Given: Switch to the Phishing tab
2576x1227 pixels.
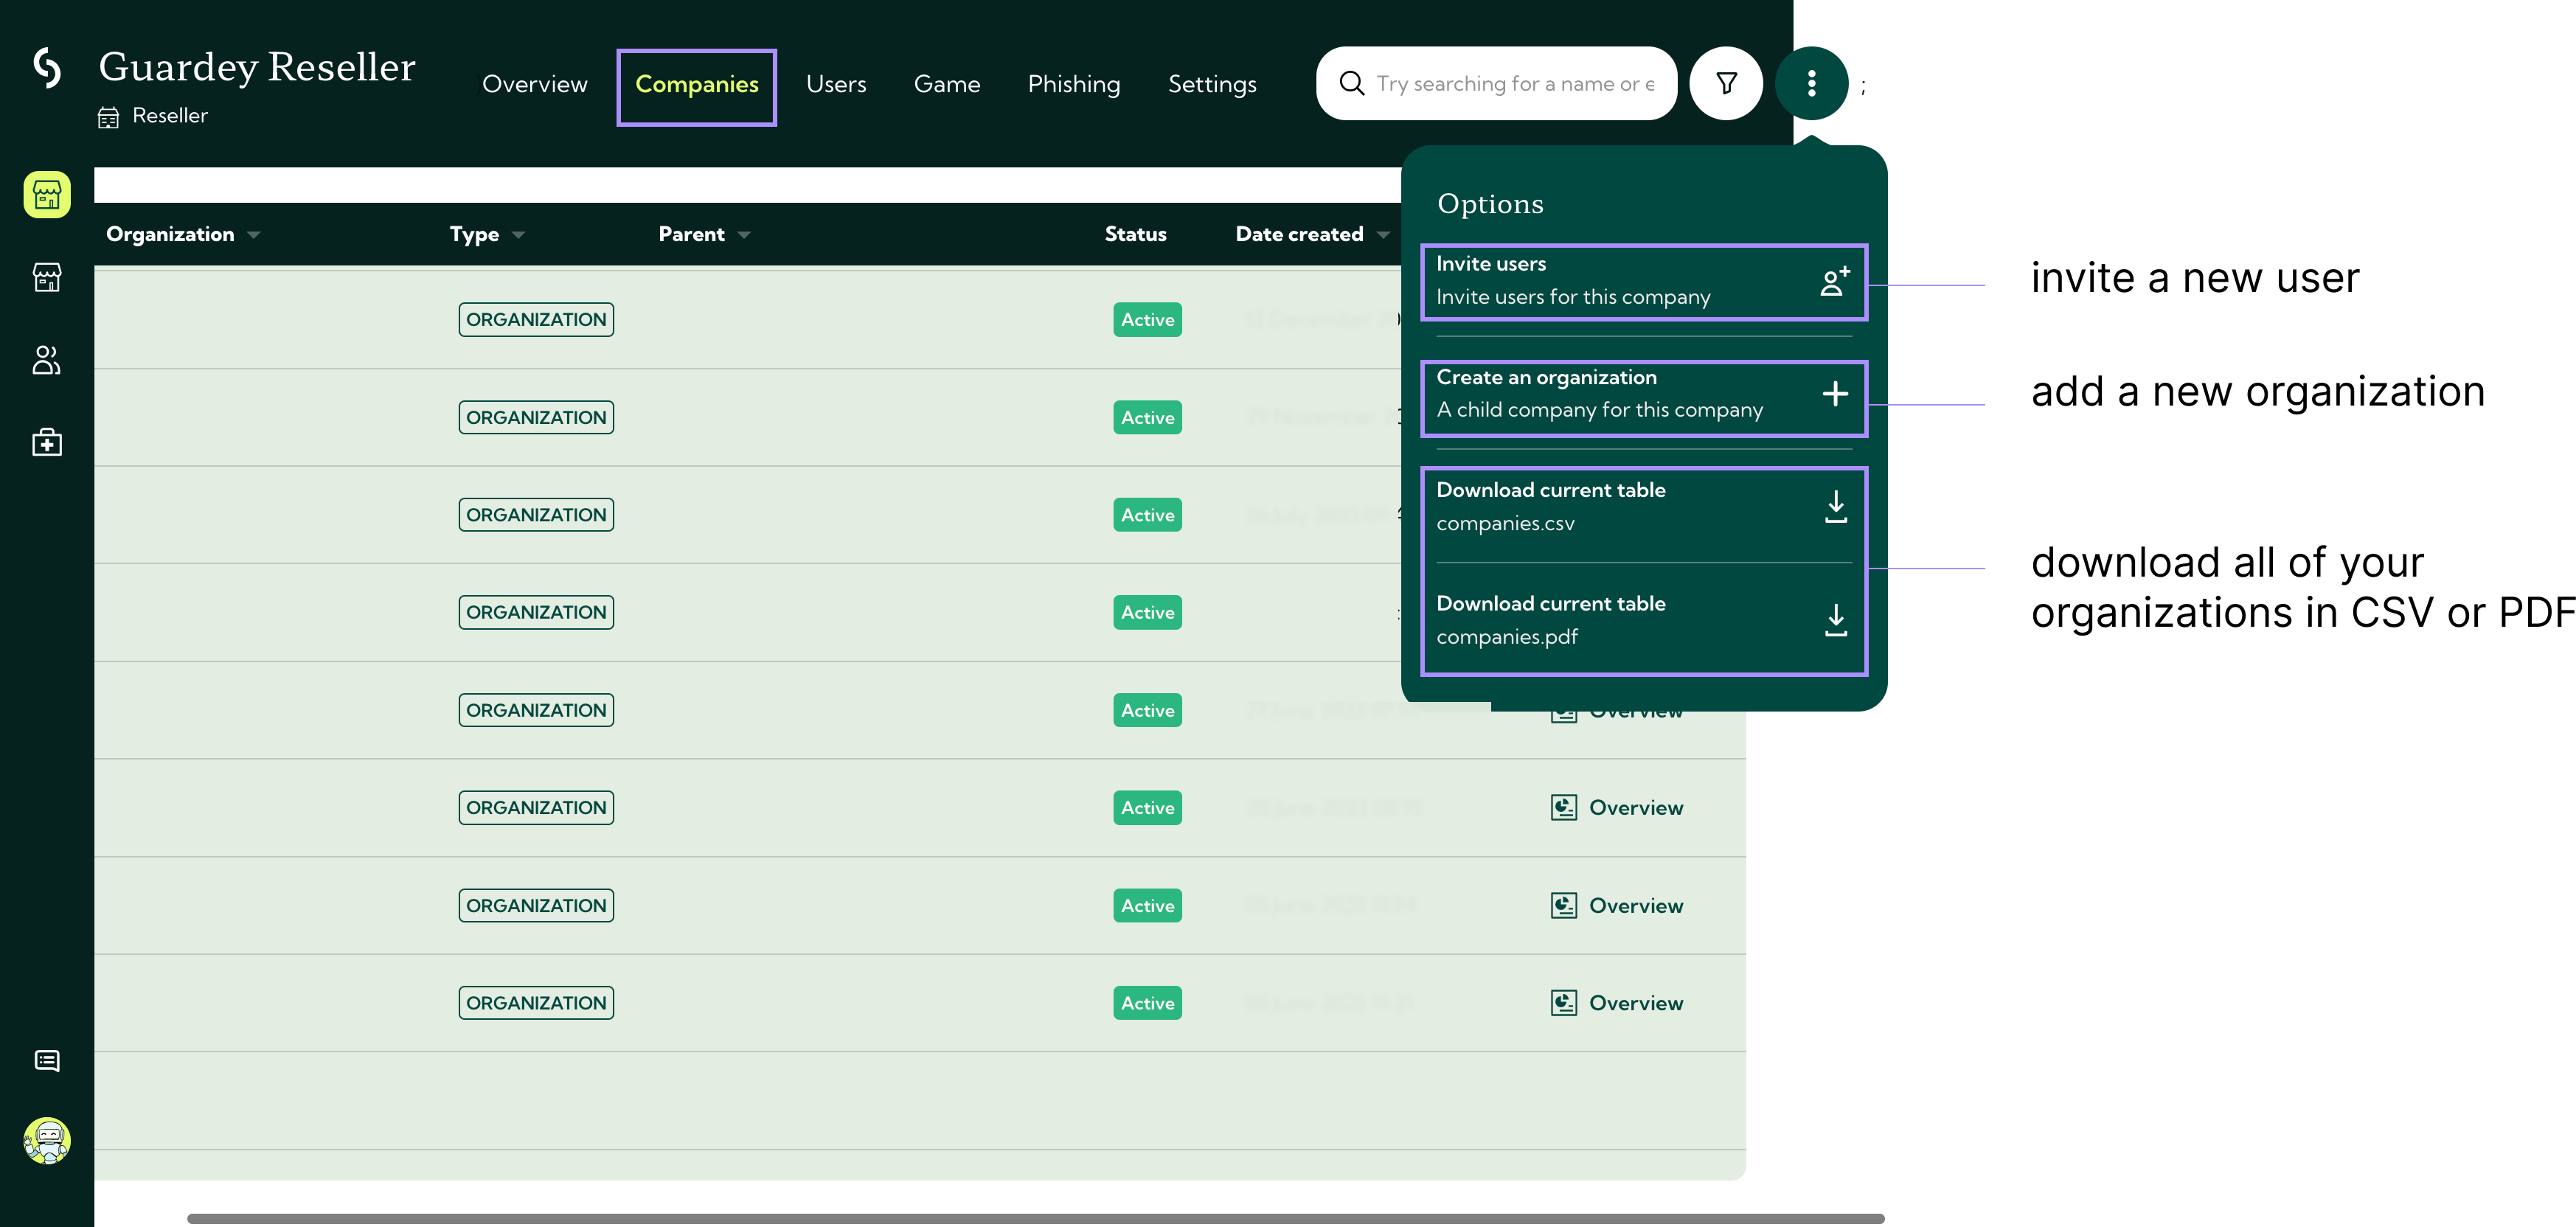Looking at the screenshot, I should point(1074,84).
